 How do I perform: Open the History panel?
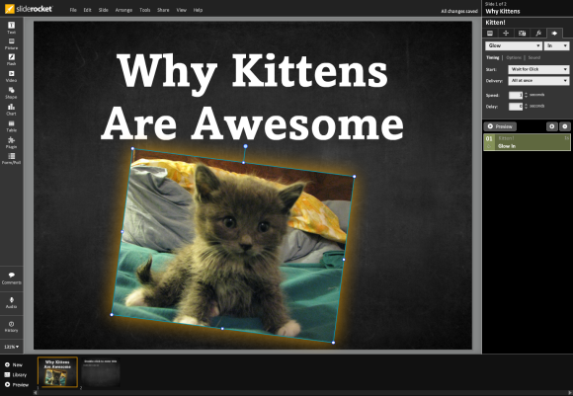[x=11, y=327]
